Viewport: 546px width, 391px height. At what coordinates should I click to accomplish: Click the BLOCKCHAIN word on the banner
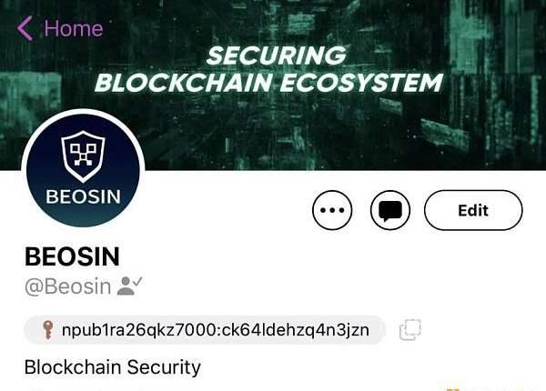184,83
